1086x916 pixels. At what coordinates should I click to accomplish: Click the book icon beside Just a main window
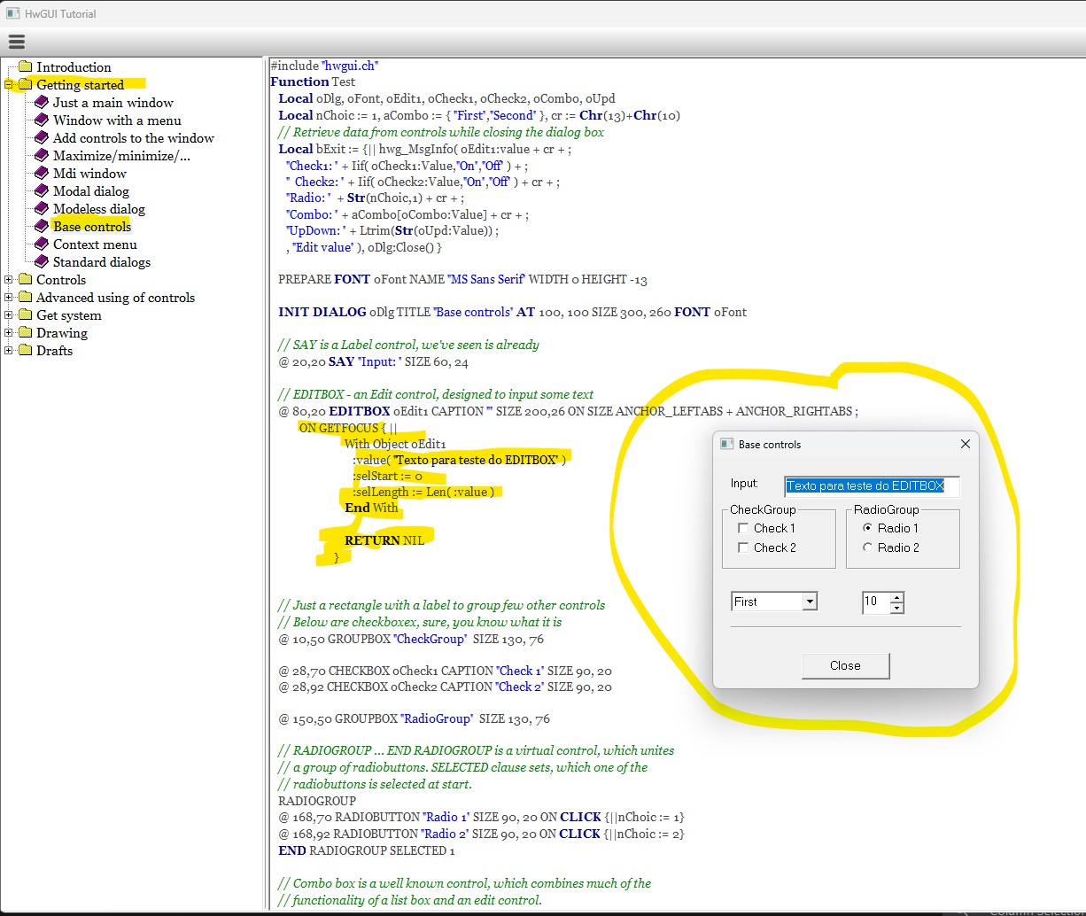coord(42,102)
